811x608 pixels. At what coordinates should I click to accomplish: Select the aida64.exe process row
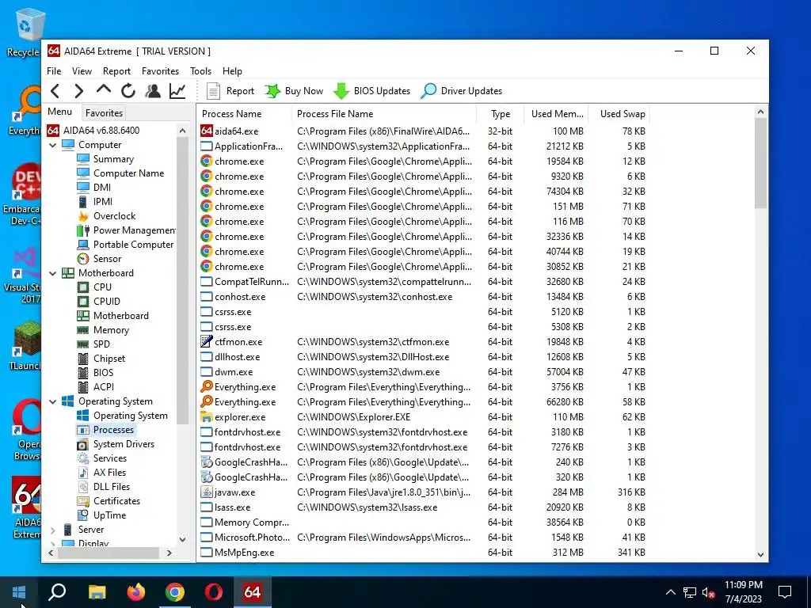point(423,131)
